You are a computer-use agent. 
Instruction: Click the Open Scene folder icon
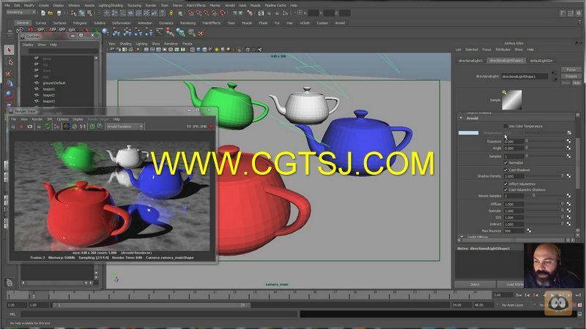tap(51, 13)
